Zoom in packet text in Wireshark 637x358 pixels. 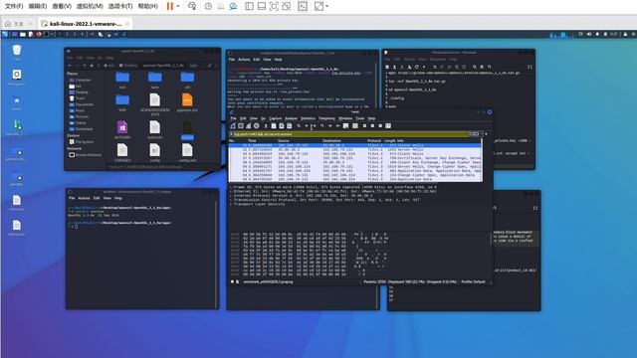point(364,126)
